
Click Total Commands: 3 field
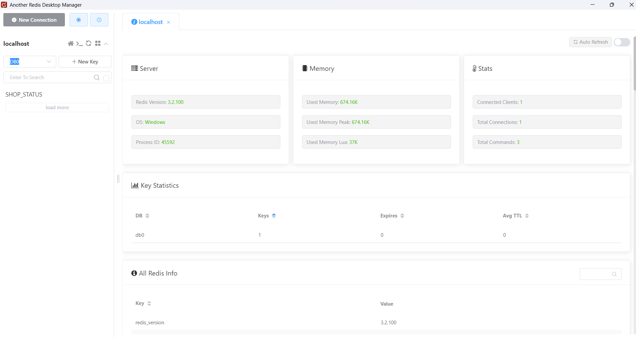(x=547, y=142)
